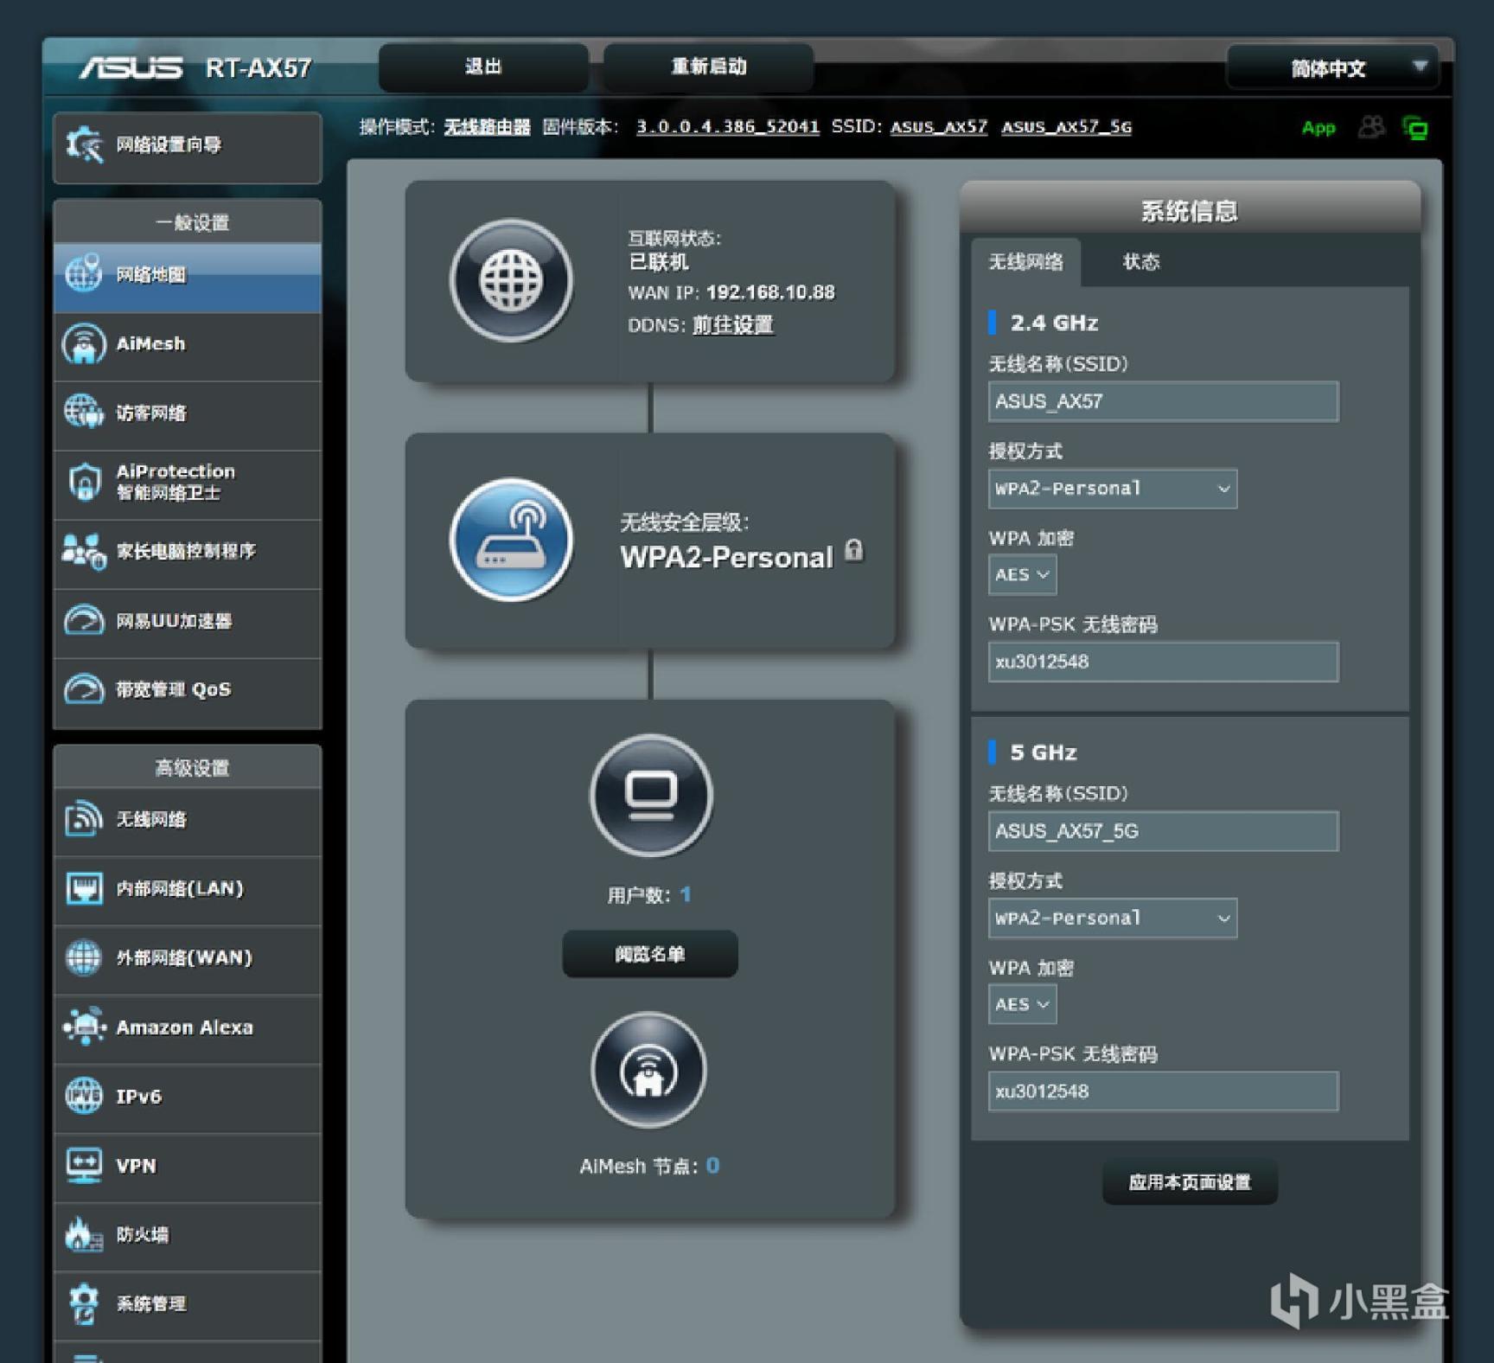Focus the 5 GHz WPA-PSK password field
Screen dimensions: 1494x1363
coord(1164,1091)
